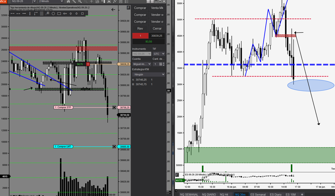Click the Vender ve button
Screen dimensions: 335x196
[157, 15]
